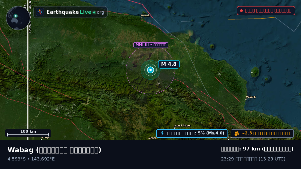Click the Madang city label
Viewport: 301px width, 169px height.
(x=251, y=97)
